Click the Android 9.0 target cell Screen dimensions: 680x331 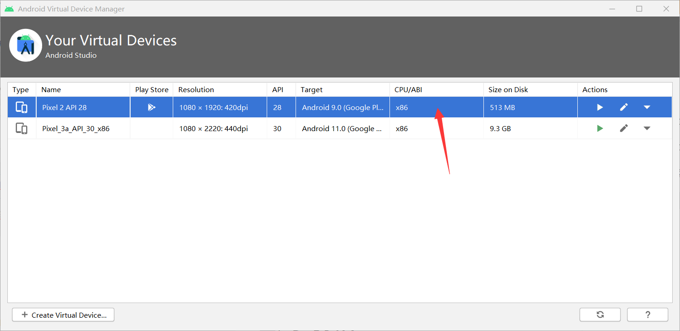coord(343,107)
